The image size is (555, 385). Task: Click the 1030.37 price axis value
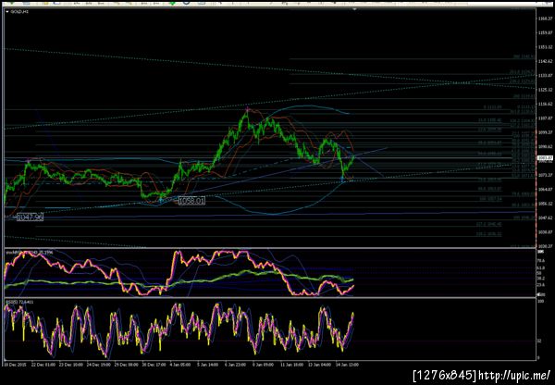tap(546, 246)
